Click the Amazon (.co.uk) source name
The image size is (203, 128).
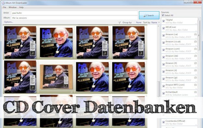[173, 41]
